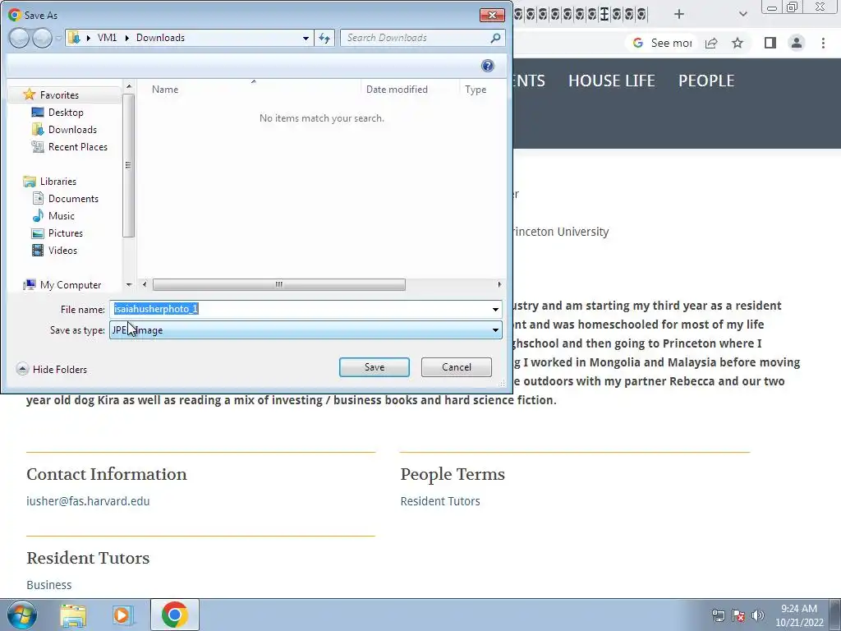
Task: Open the Videos library
Action: click(x=62, y=250)
